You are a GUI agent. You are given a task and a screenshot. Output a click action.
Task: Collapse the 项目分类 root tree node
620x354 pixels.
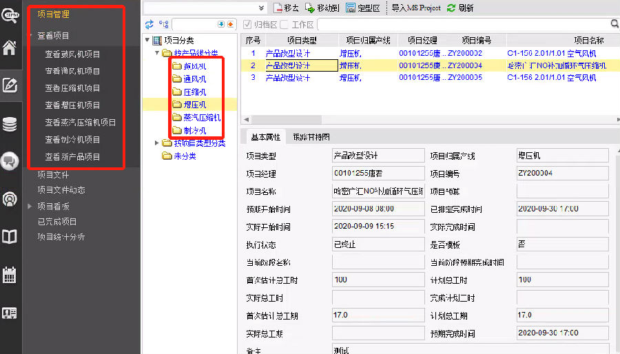pyautogui.click(x=147, y=40)
